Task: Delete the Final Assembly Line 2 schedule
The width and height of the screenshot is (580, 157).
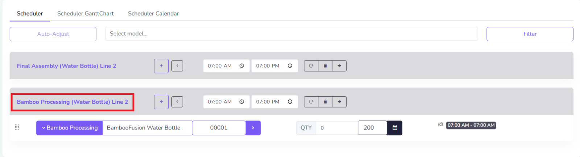Action: (x=325, y=66)
